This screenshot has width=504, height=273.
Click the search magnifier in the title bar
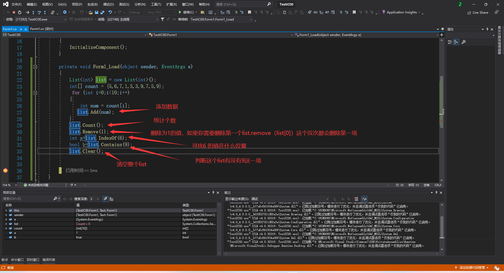(x=269, y=4)
